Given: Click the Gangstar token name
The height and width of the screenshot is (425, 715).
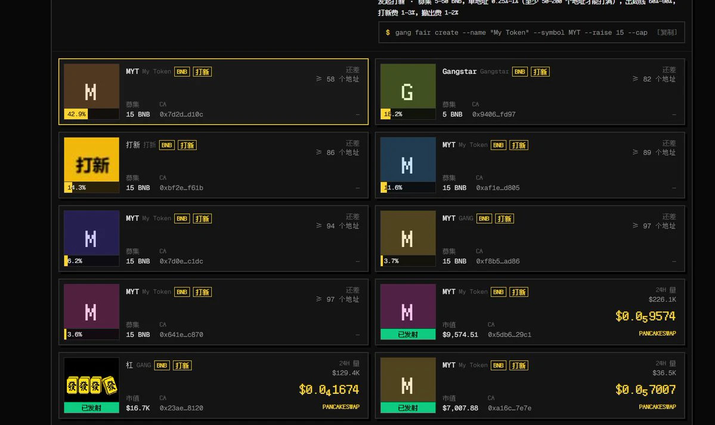Looking at the screenshot, I should point(459,71).
